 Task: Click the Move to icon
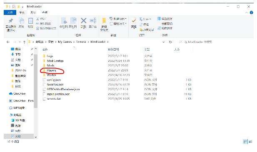click(64, 21)
